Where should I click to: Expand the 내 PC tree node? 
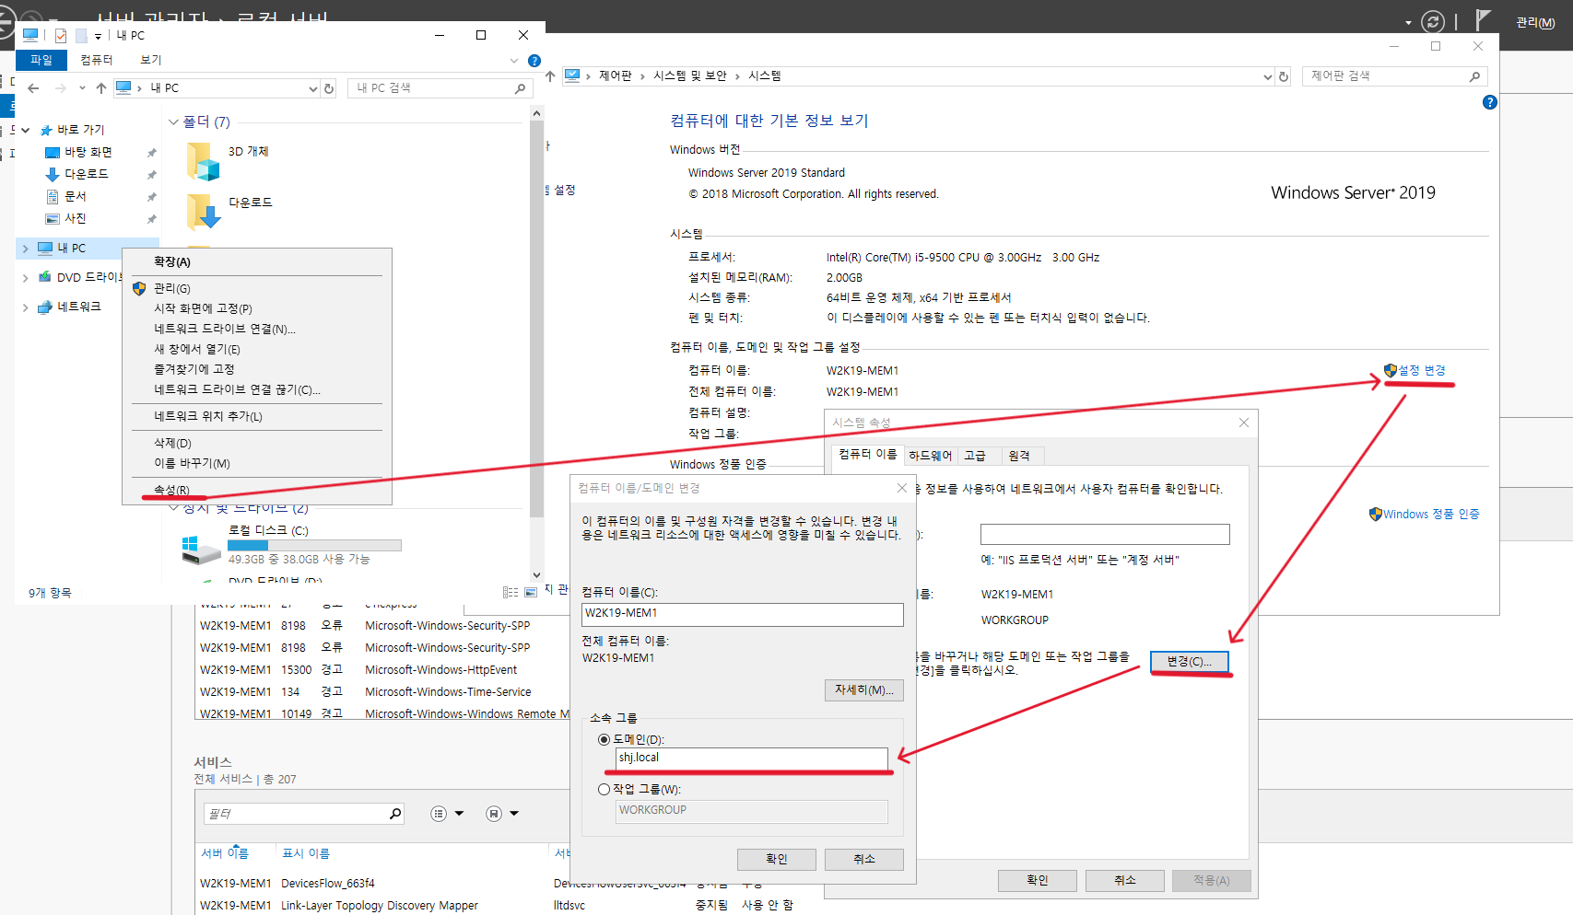[x=25, y=249]
